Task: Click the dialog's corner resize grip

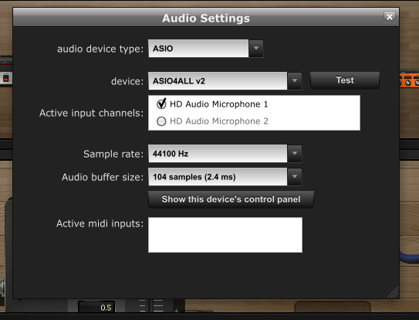Action: (393, 292)
